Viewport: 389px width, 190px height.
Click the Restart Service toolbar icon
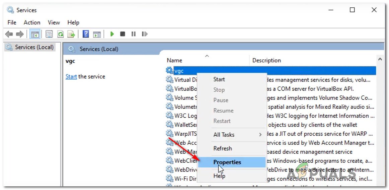click(x=145, y=34)
